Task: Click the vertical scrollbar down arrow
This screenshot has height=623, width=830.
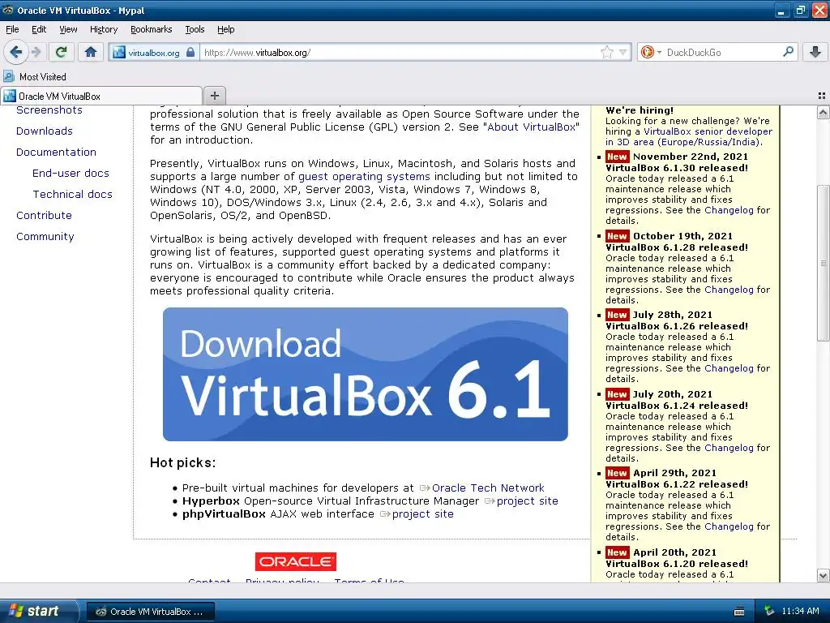Action: tap(824, 576)
